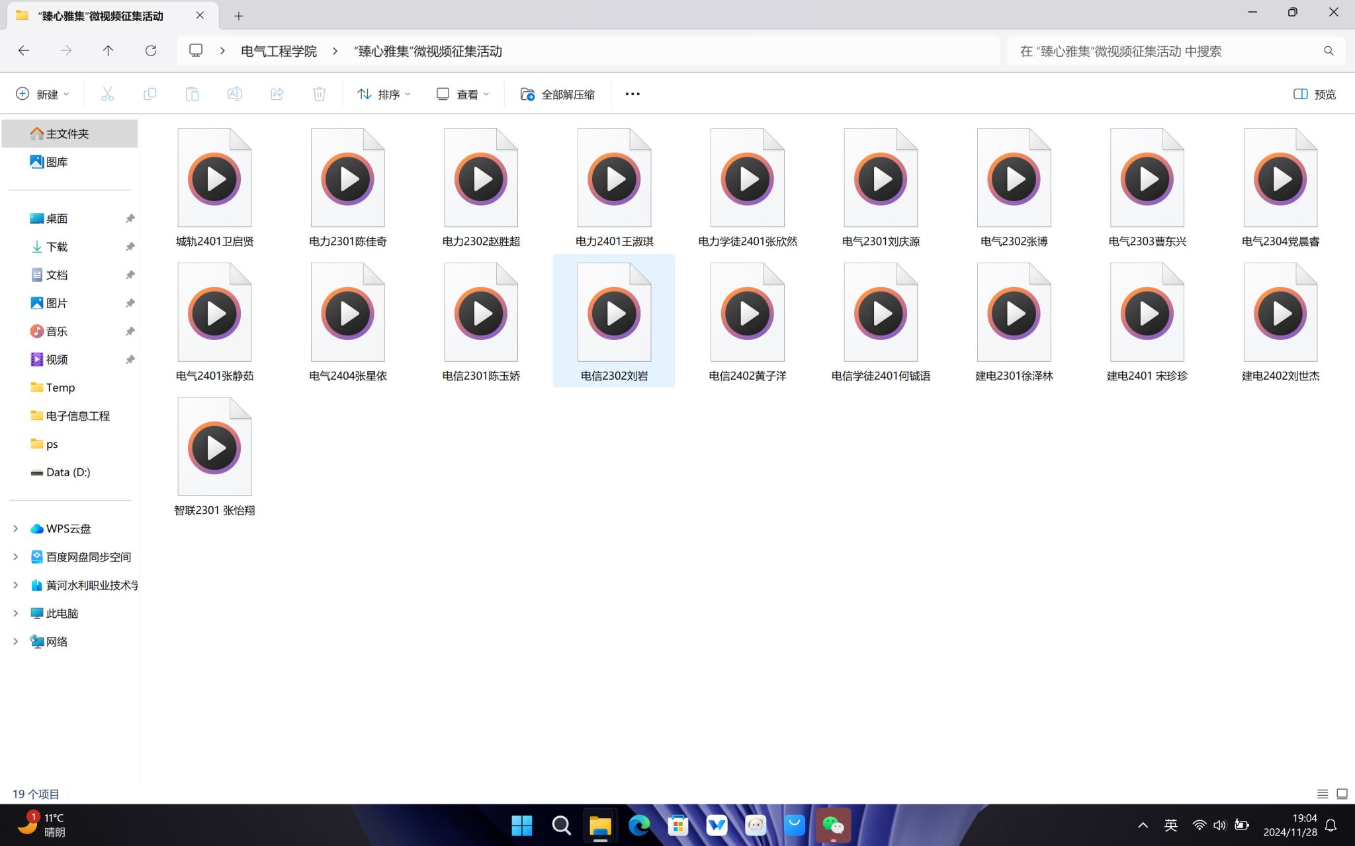
Task: Open the 查看 view dropdown
Action: pyautogui.click(x=462, y=94)
